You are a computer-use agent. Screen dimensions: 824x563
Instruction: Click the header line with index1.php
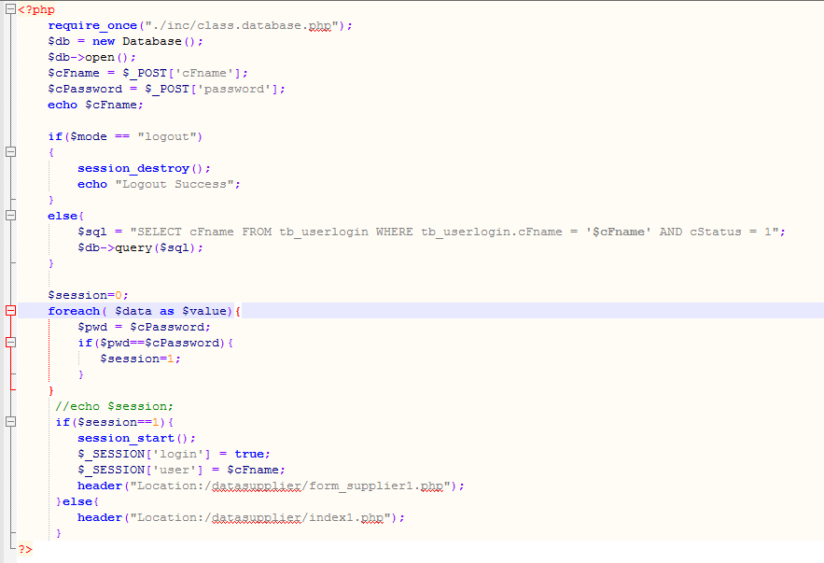241,518
